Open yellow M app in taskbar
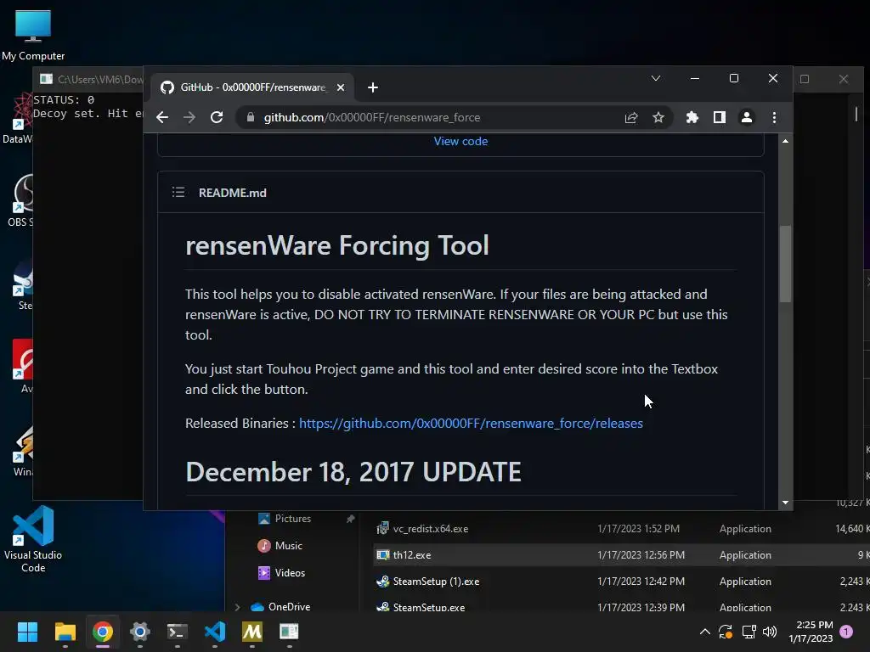This screenshot has width=870, height=652. point(251,632)
